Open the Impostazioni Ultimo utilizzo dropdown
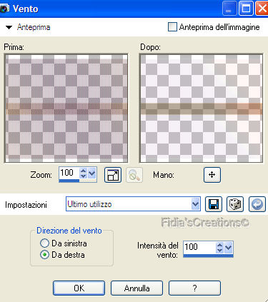The height and width of the screenshot is (302, 268). tap(196, 204)
